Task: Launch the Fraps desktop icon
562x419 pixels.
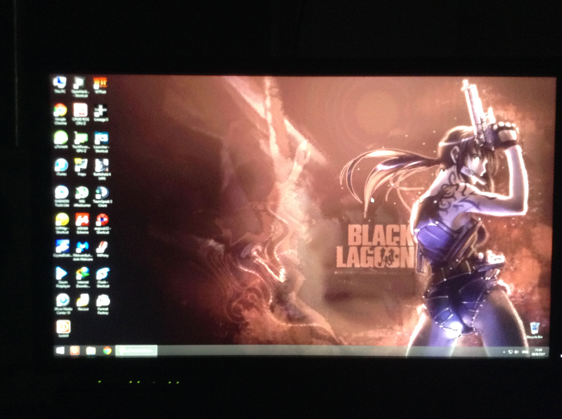Action: pos(82,167)
